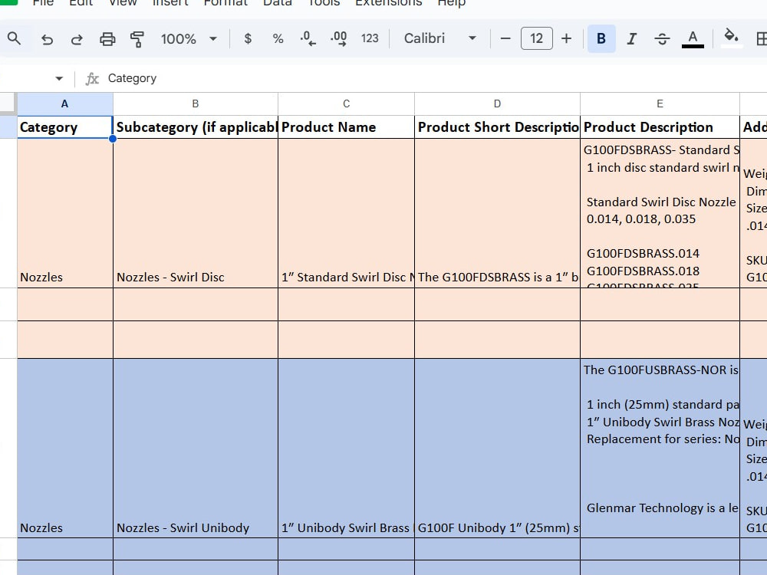767x575 pixels.
Task: Toggle italic formatting
Action: pos(631,38)
